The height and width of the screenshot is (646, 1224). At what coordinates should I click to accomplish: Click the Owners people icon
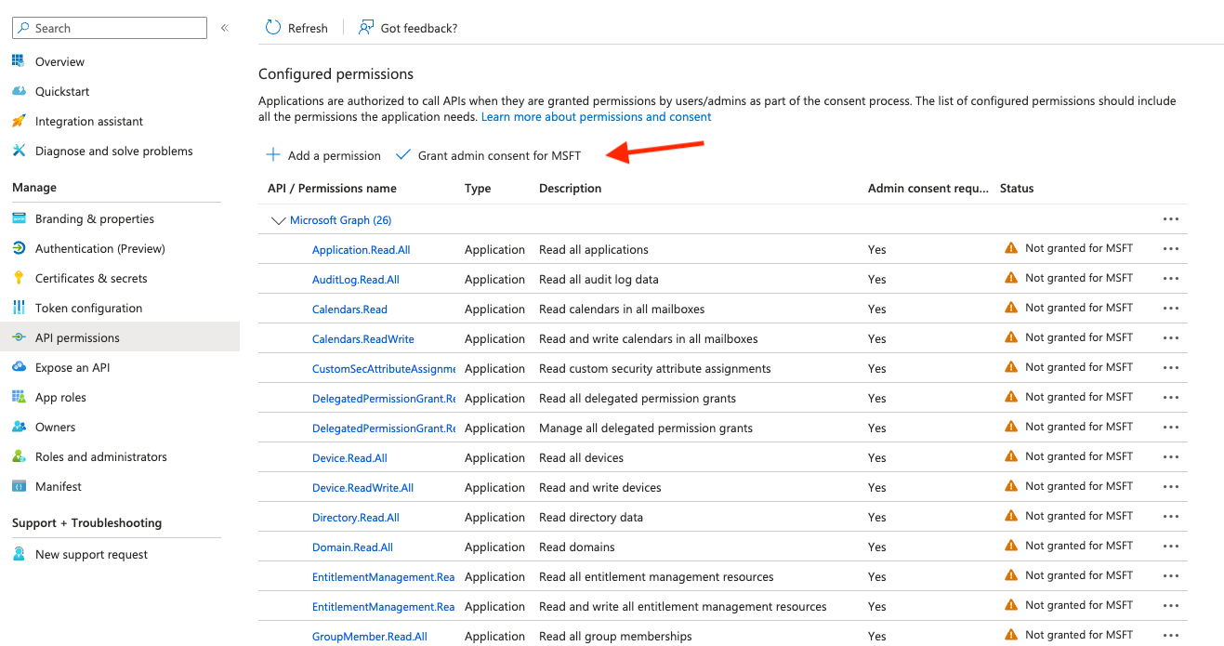pyautogui.click(x=19, y=427)
